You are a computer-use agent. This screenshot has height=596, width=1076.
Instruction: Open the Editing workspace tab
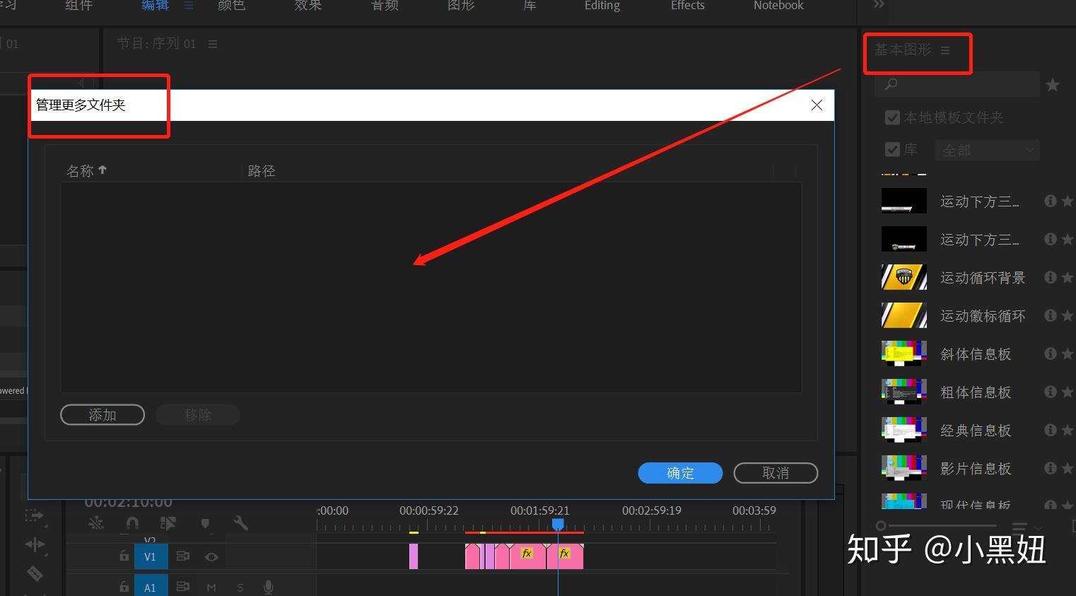click(602, 6)
